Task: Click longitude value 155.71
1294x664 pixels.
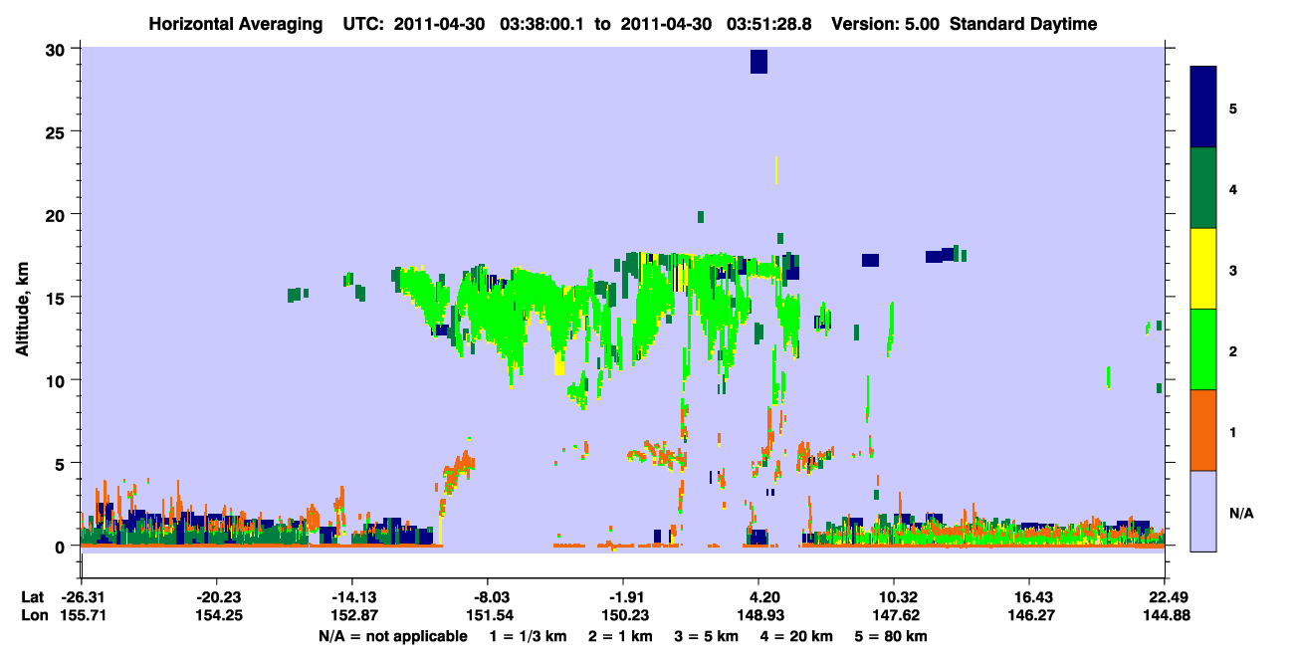Action: click(x=81, y=616)
